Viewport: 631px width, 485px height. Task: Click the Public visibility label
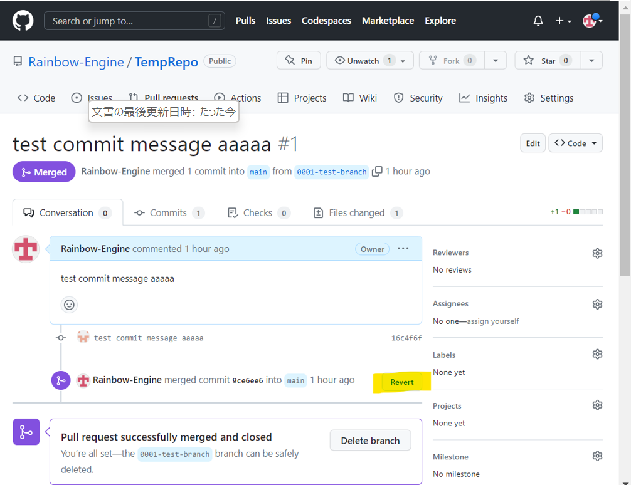(220, 61)
